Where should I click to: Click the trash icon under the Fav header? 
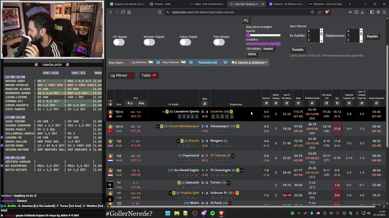(110, 104)
